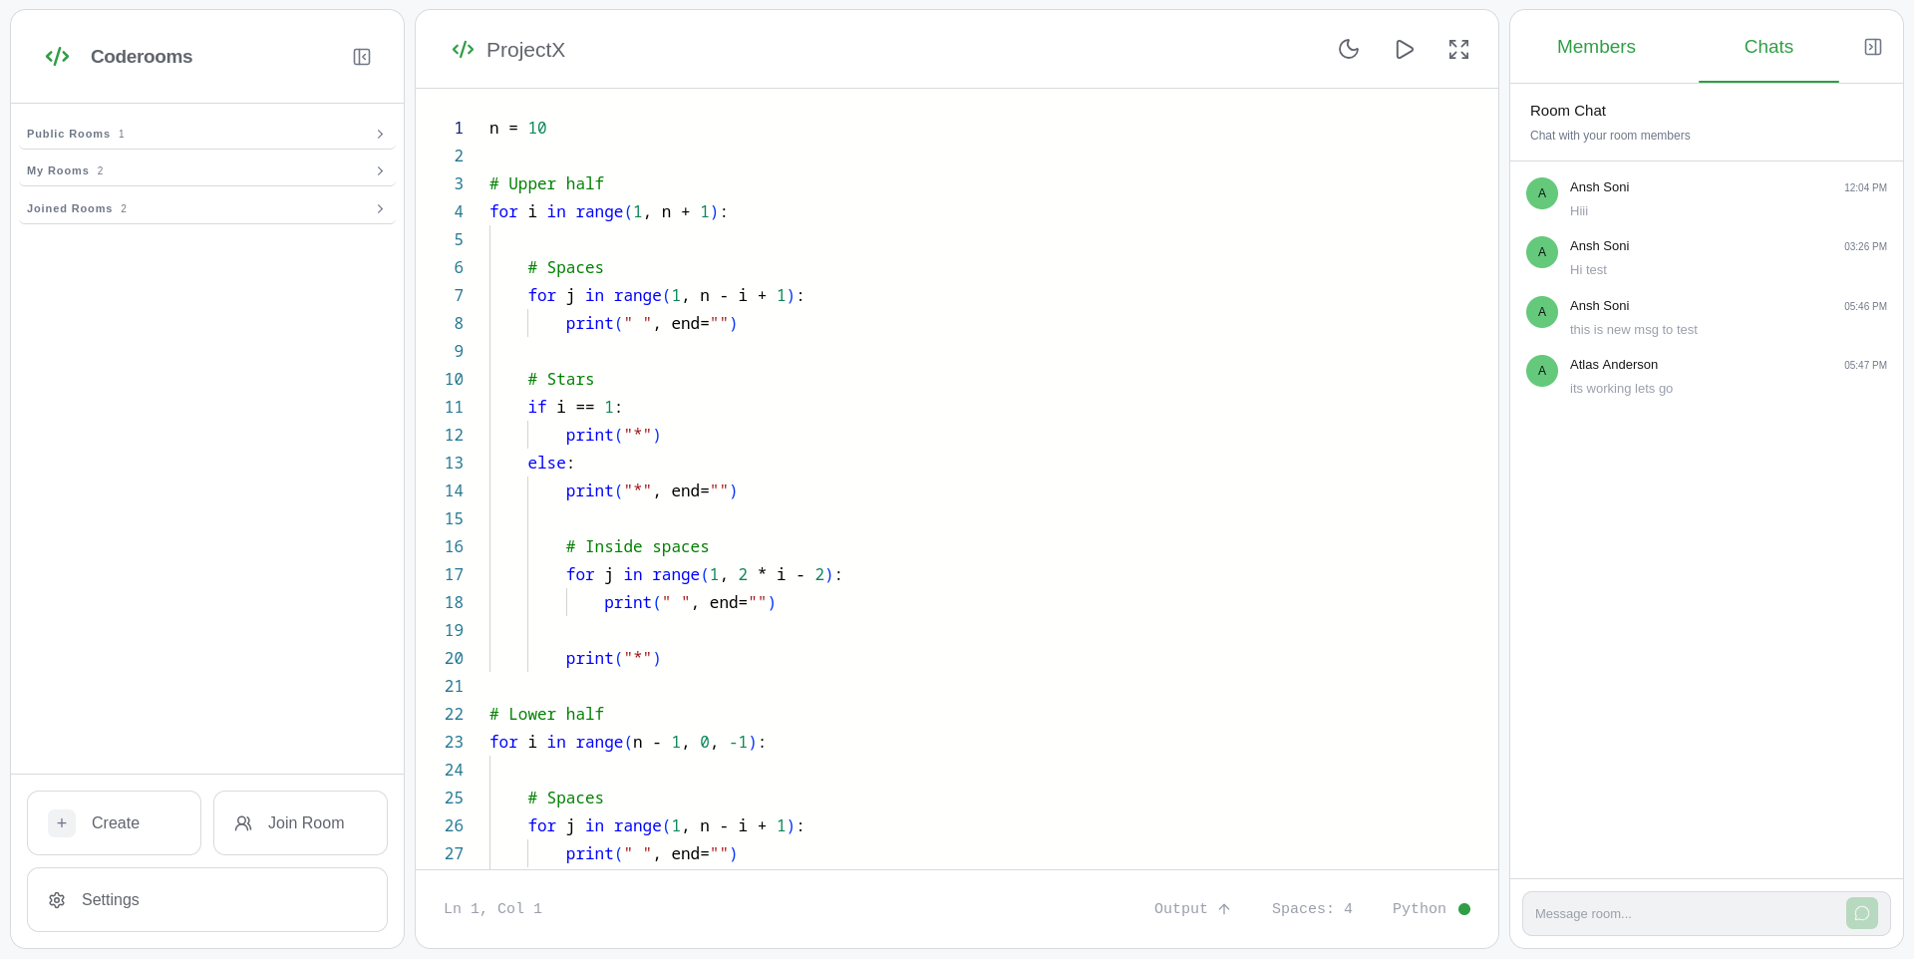Open the Join Room button
This screenshot has height=959, width=1914.
tap(300, 823)
